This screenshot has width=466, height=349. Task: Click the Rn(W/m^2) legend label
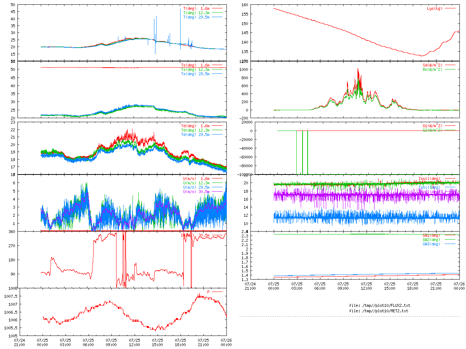point(432,69)
